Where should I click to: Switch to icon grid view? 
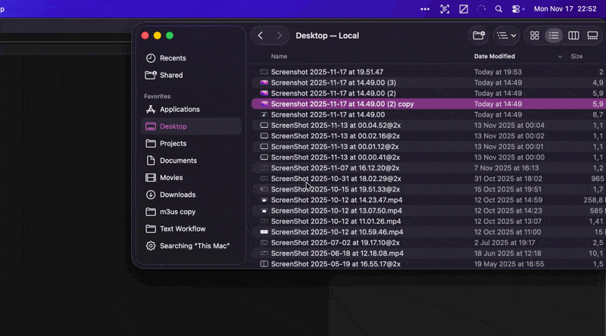pos(535,36)
